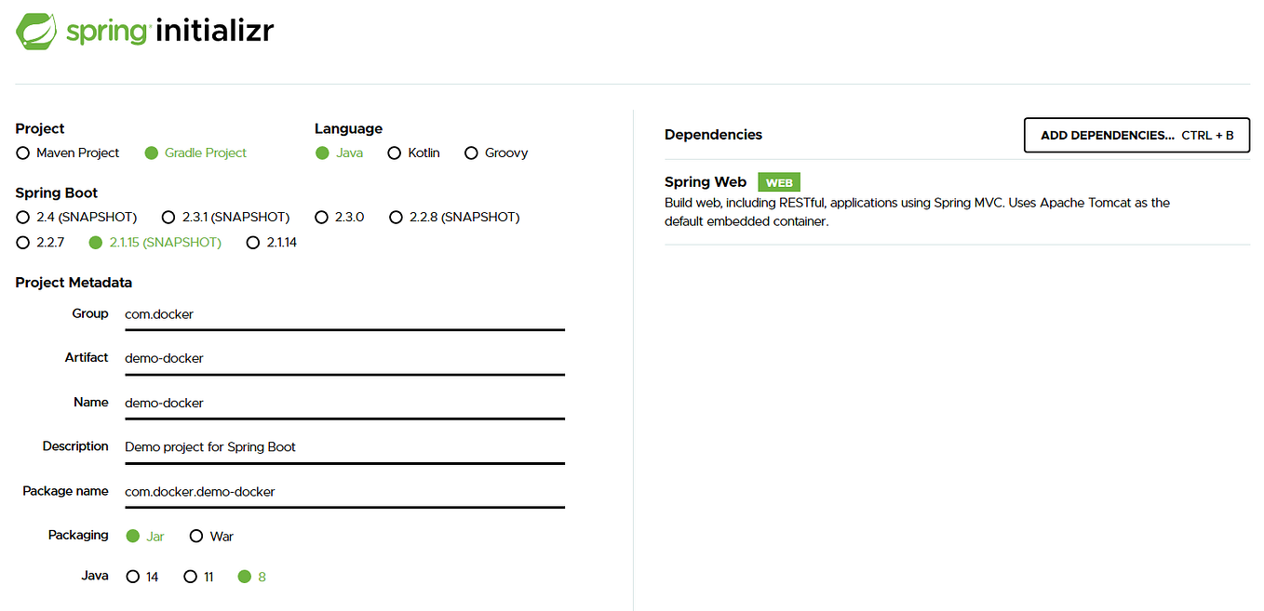Select Kotlin as the language
The height and width of the screenshot is (611, 1264).
point(395,153)
